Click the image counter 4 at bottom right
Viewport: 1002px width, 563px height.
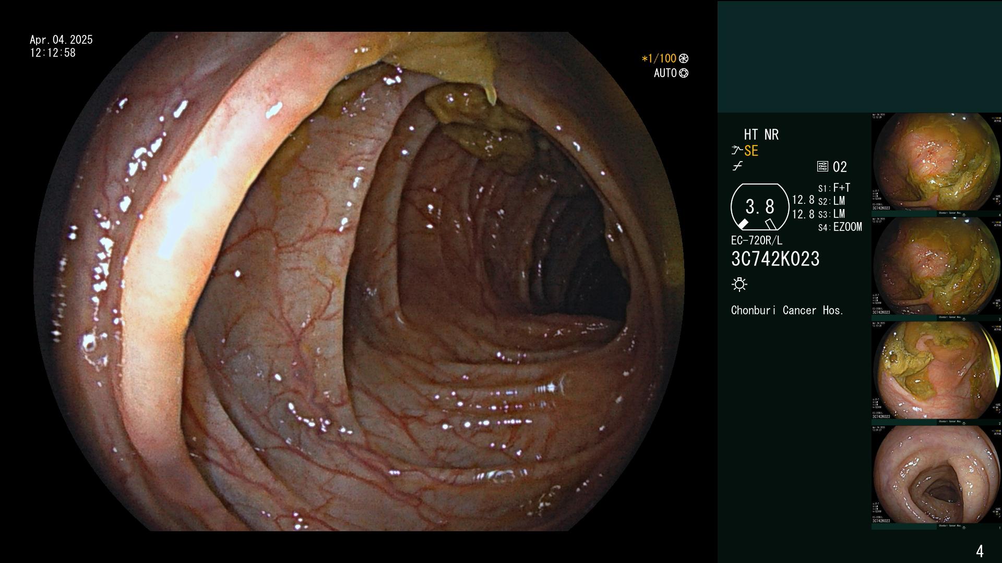(x=980, y=551)
